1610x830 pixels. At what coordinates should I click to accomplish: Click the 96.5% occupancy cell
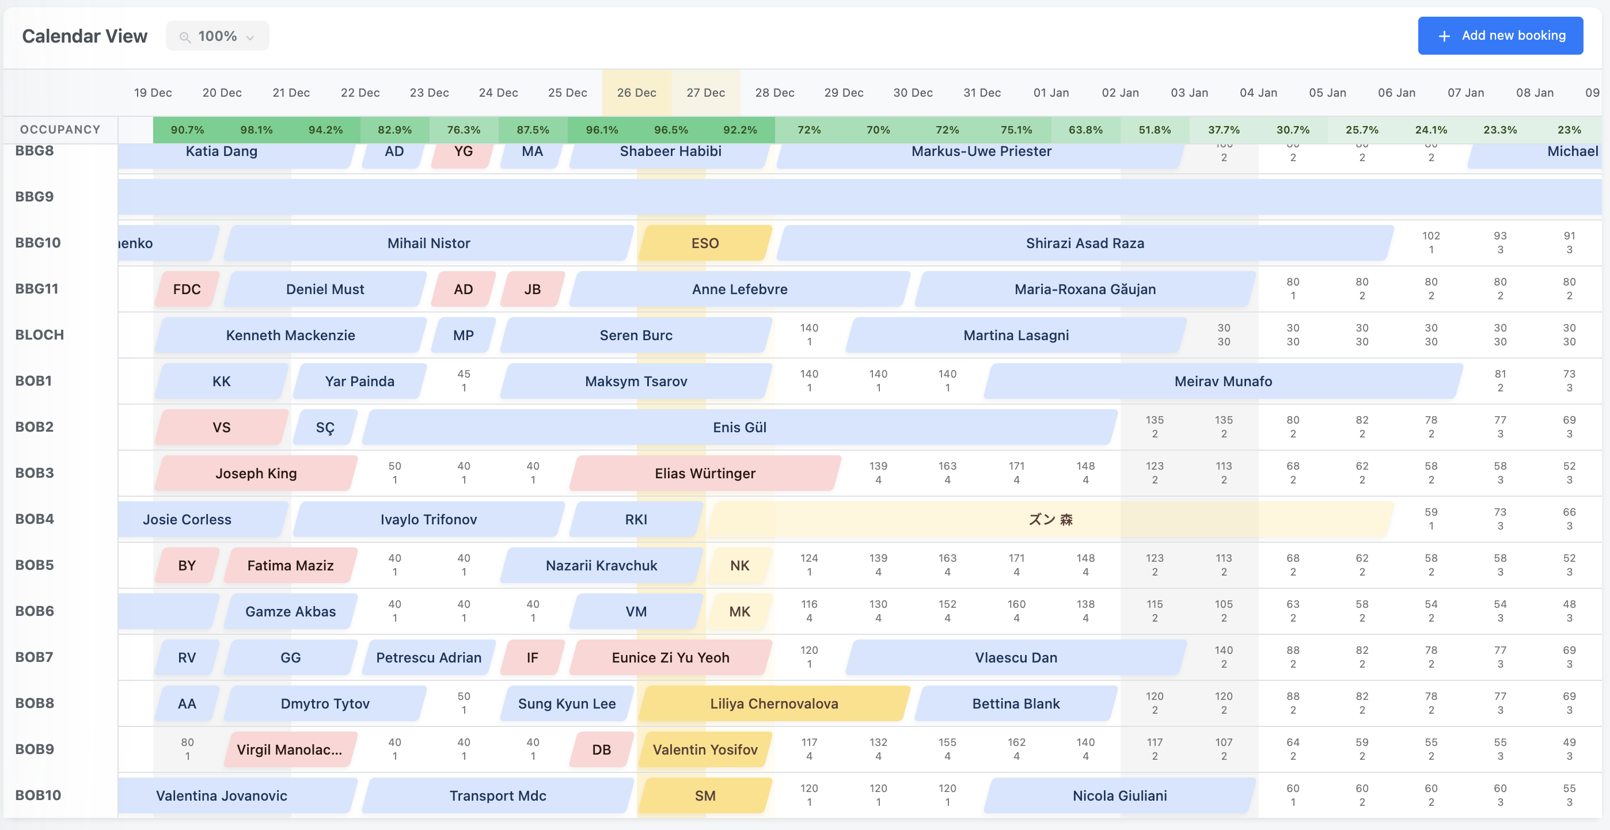[671, 130]
